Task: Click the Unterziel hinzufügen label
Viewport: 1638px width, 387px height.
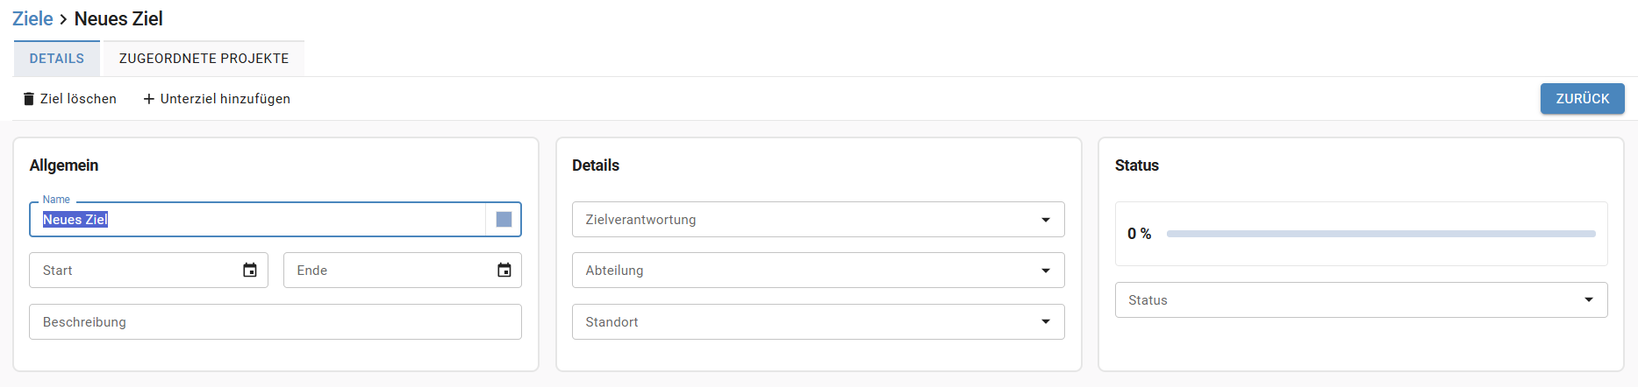Action: pos(225,99)
